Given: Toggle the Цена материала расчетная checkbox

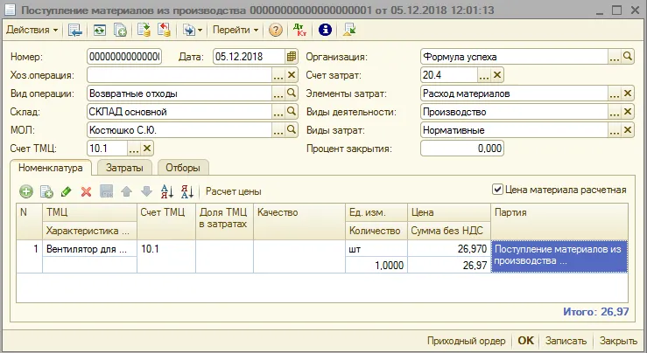Looking at the screenshot, I should 497,190.
